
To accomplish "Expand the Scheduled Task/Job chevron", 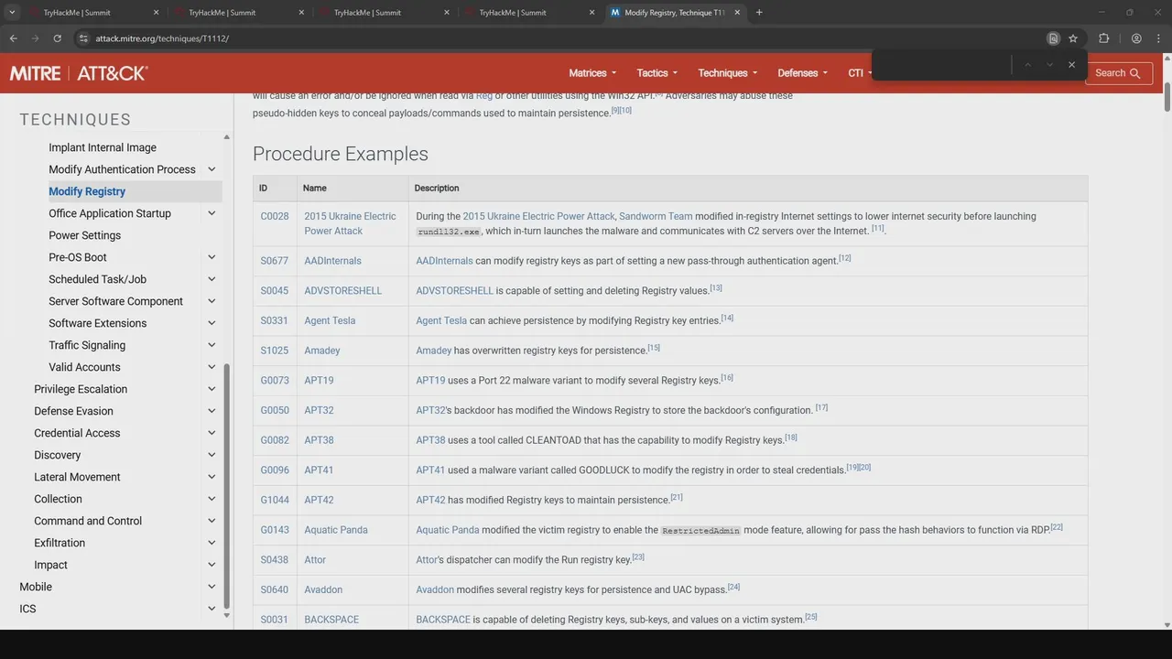I will 212,279.
